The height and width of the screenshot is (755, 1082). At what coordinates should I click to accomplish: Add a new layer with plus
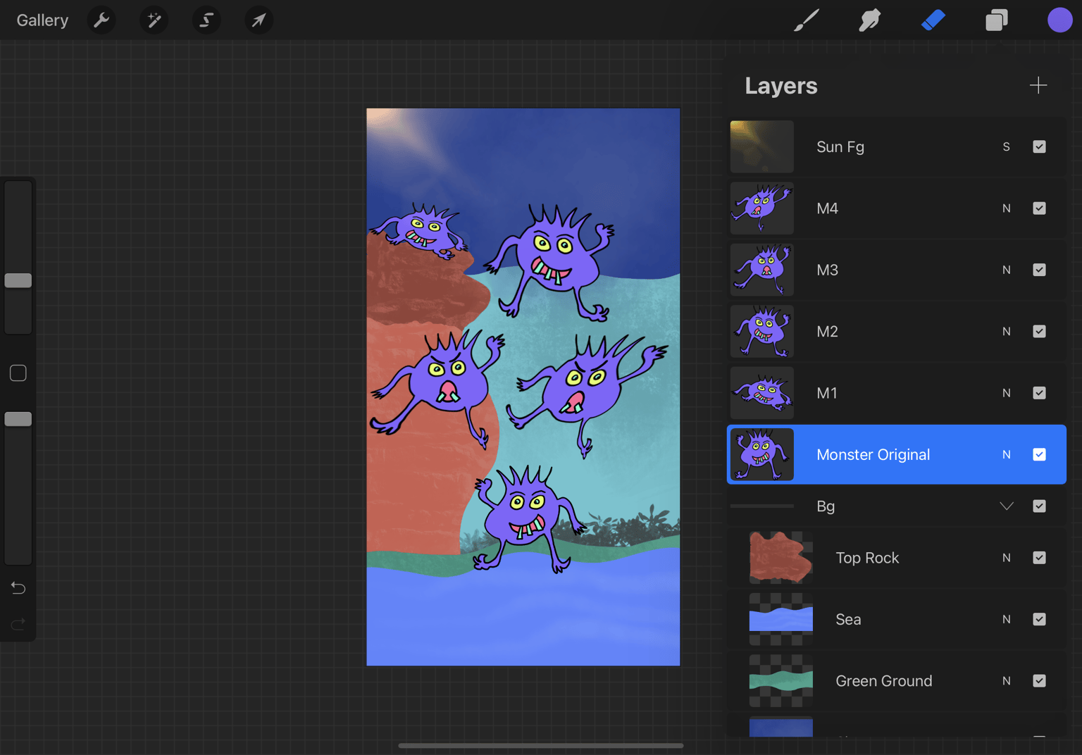[1038, 86]
